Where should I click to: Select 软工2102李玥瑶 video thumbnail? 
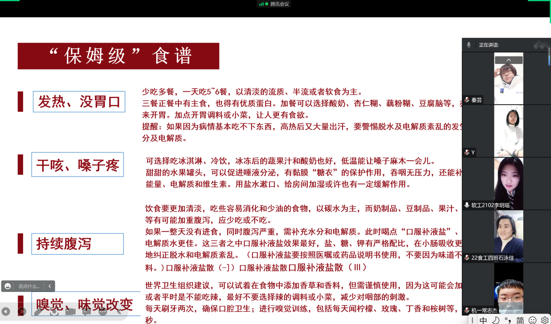[x=508, y=183]
